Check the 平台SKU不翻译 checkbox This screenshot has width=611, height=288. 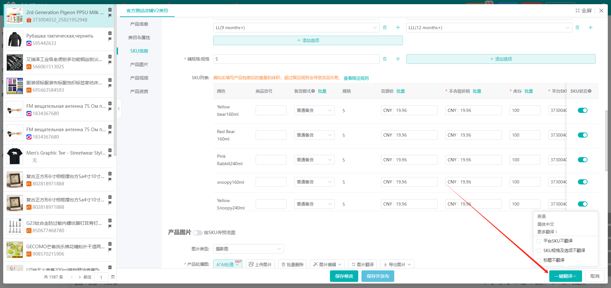539,241
